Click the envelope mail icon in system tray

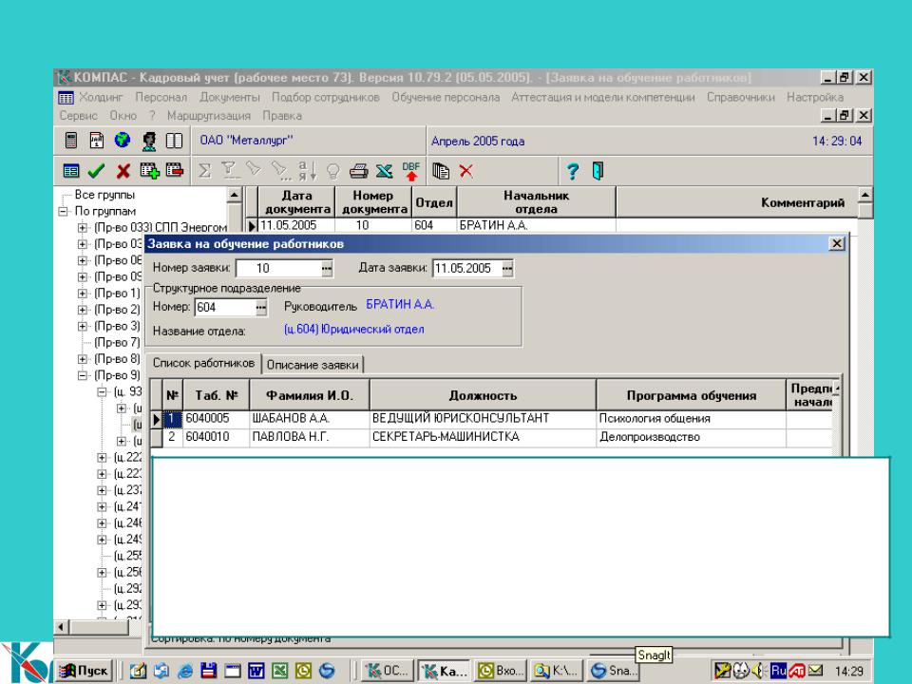coord(816,671)
